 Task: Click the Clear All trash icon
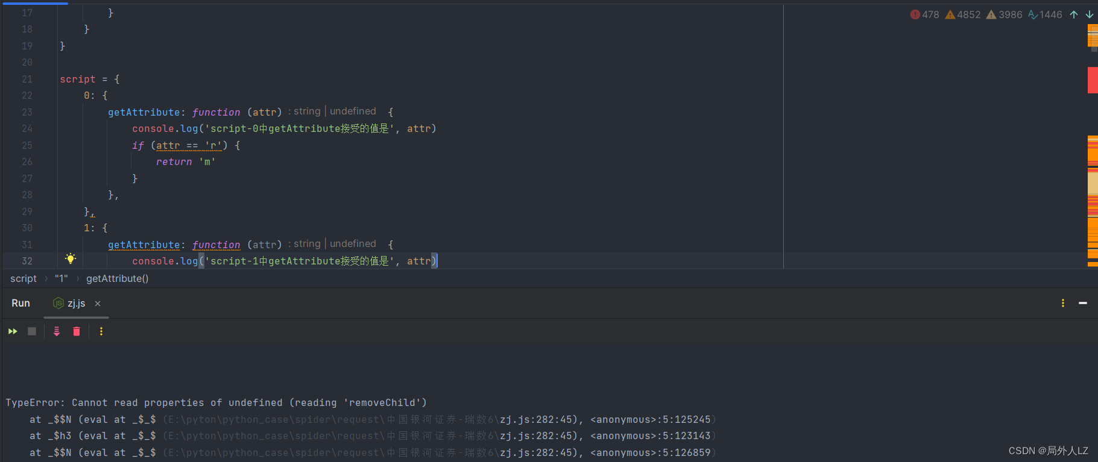[77, 331]
